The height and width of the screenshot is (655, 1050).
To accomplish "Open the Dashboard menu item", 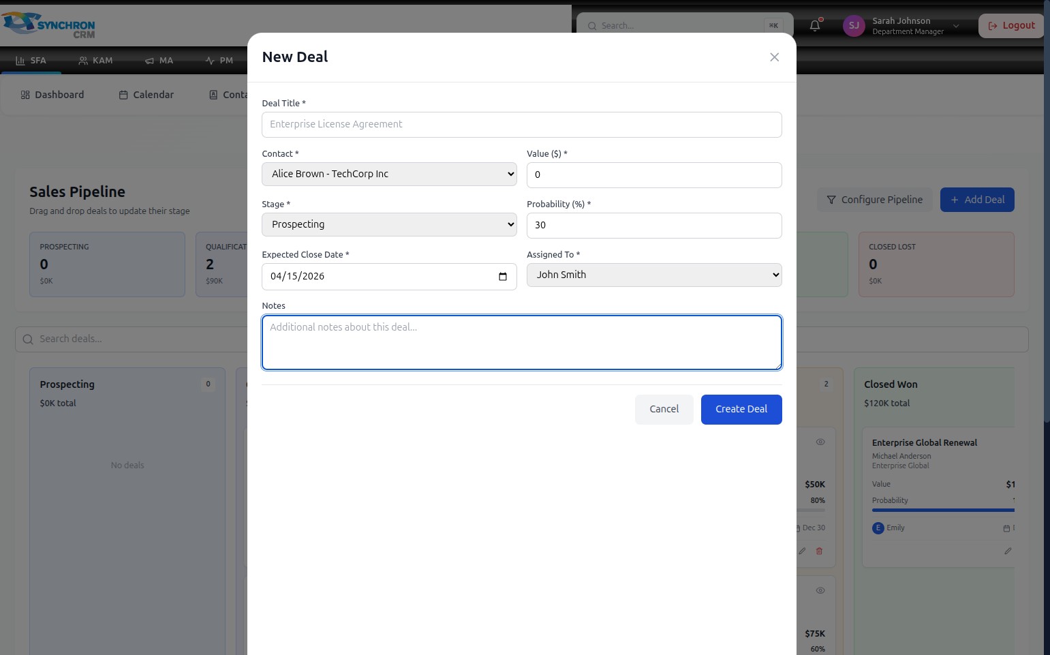I will pyautogui.click(x=52, y=95).
